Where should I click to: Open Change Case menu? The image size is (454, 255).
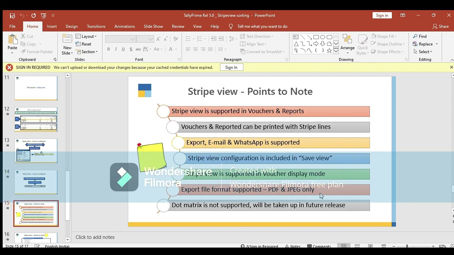pos(158,49)
